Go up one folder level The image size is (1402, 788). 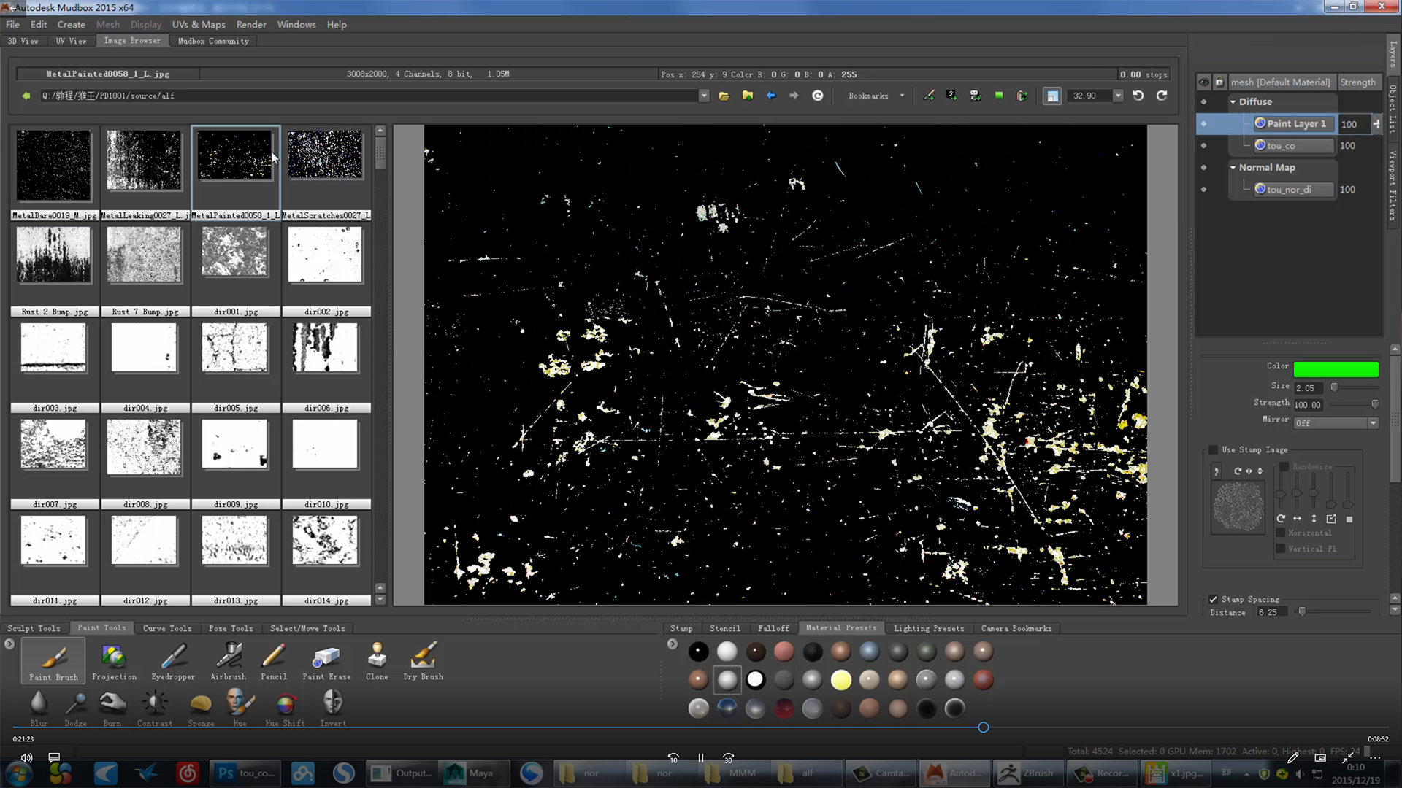pos(747,96)
